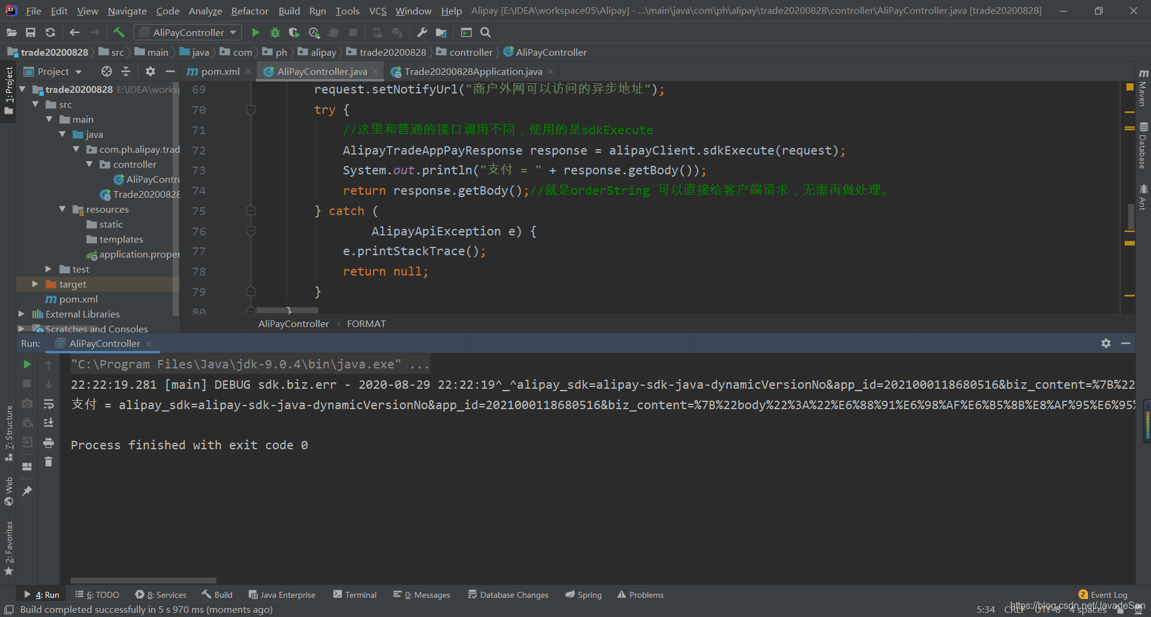Open the File menu
Screen dimensions: 1151x617
coord(34,11)
